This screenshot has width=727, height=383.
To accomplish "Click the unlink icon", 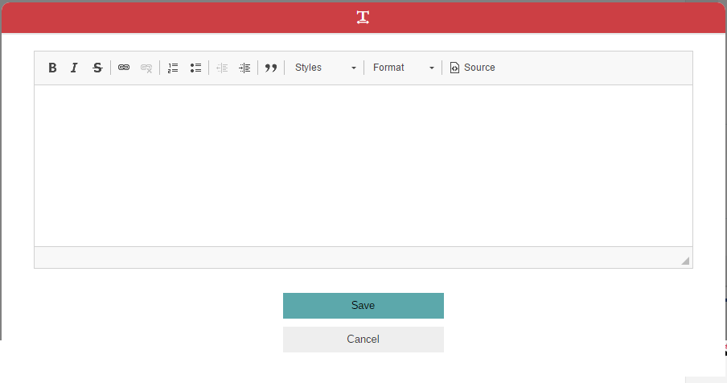I will [x=146, y=68].
